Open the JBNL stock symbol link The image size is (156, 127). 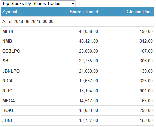[8, 120]
